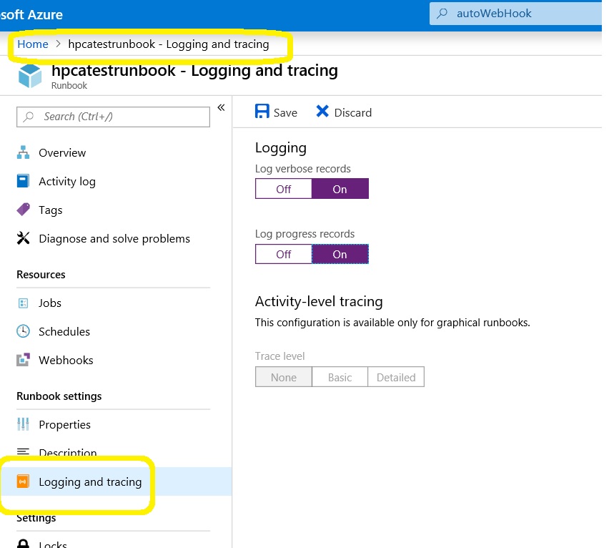Turn off Log verbose records

(283, 188)
